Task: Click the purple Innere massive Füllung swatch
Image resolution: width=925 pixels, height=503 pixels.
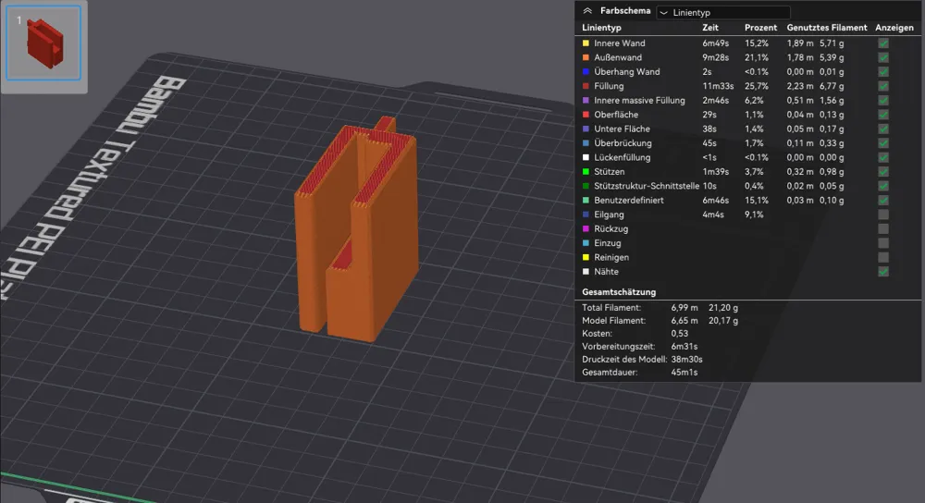Action: (x=586, y=100)
